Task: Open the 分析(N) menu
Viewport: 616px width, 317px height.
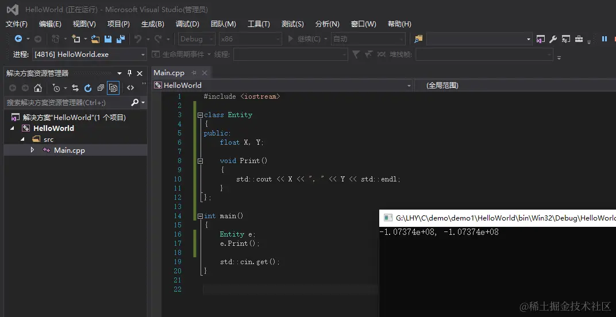Action: [327, 24]
